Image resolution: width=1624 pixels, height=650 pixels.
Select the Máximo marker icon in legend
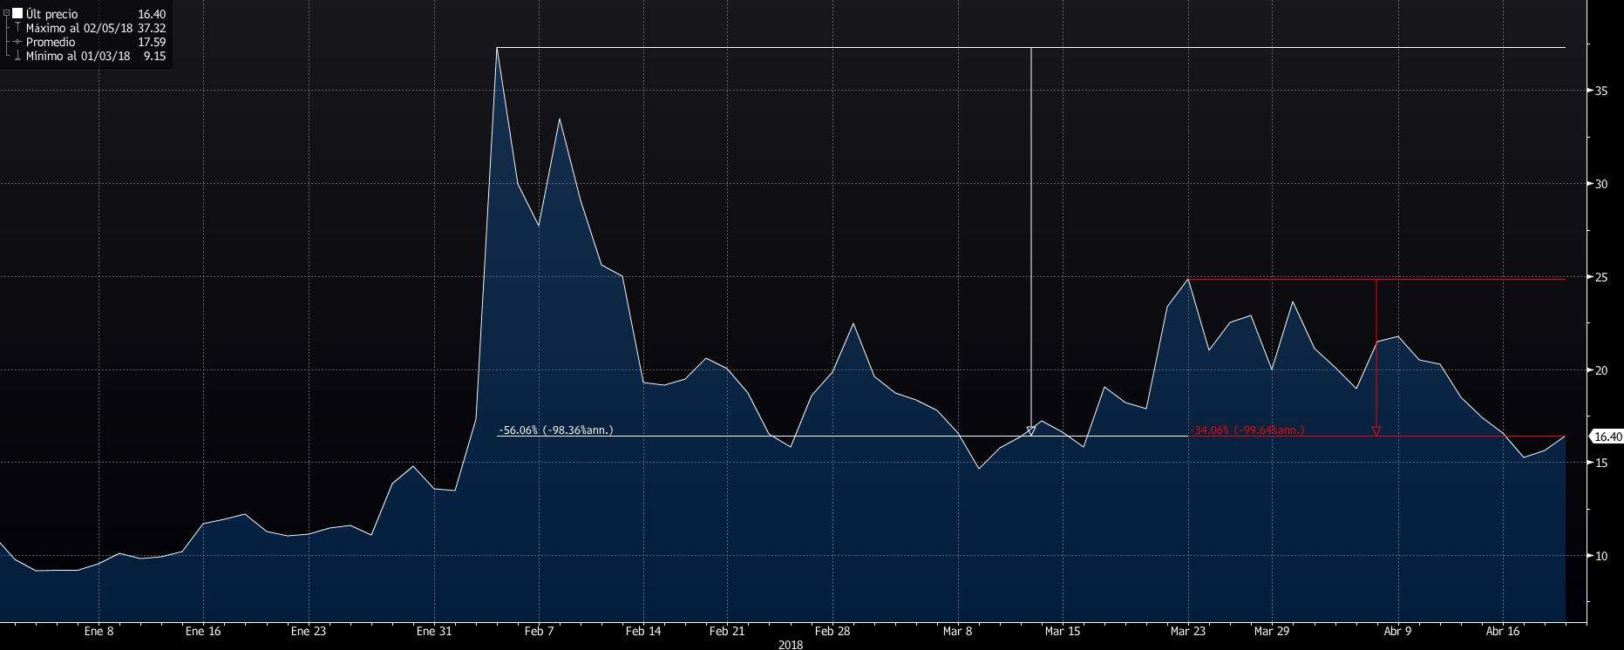click(17, 27)
